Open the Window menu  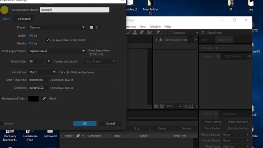point(155,26)
